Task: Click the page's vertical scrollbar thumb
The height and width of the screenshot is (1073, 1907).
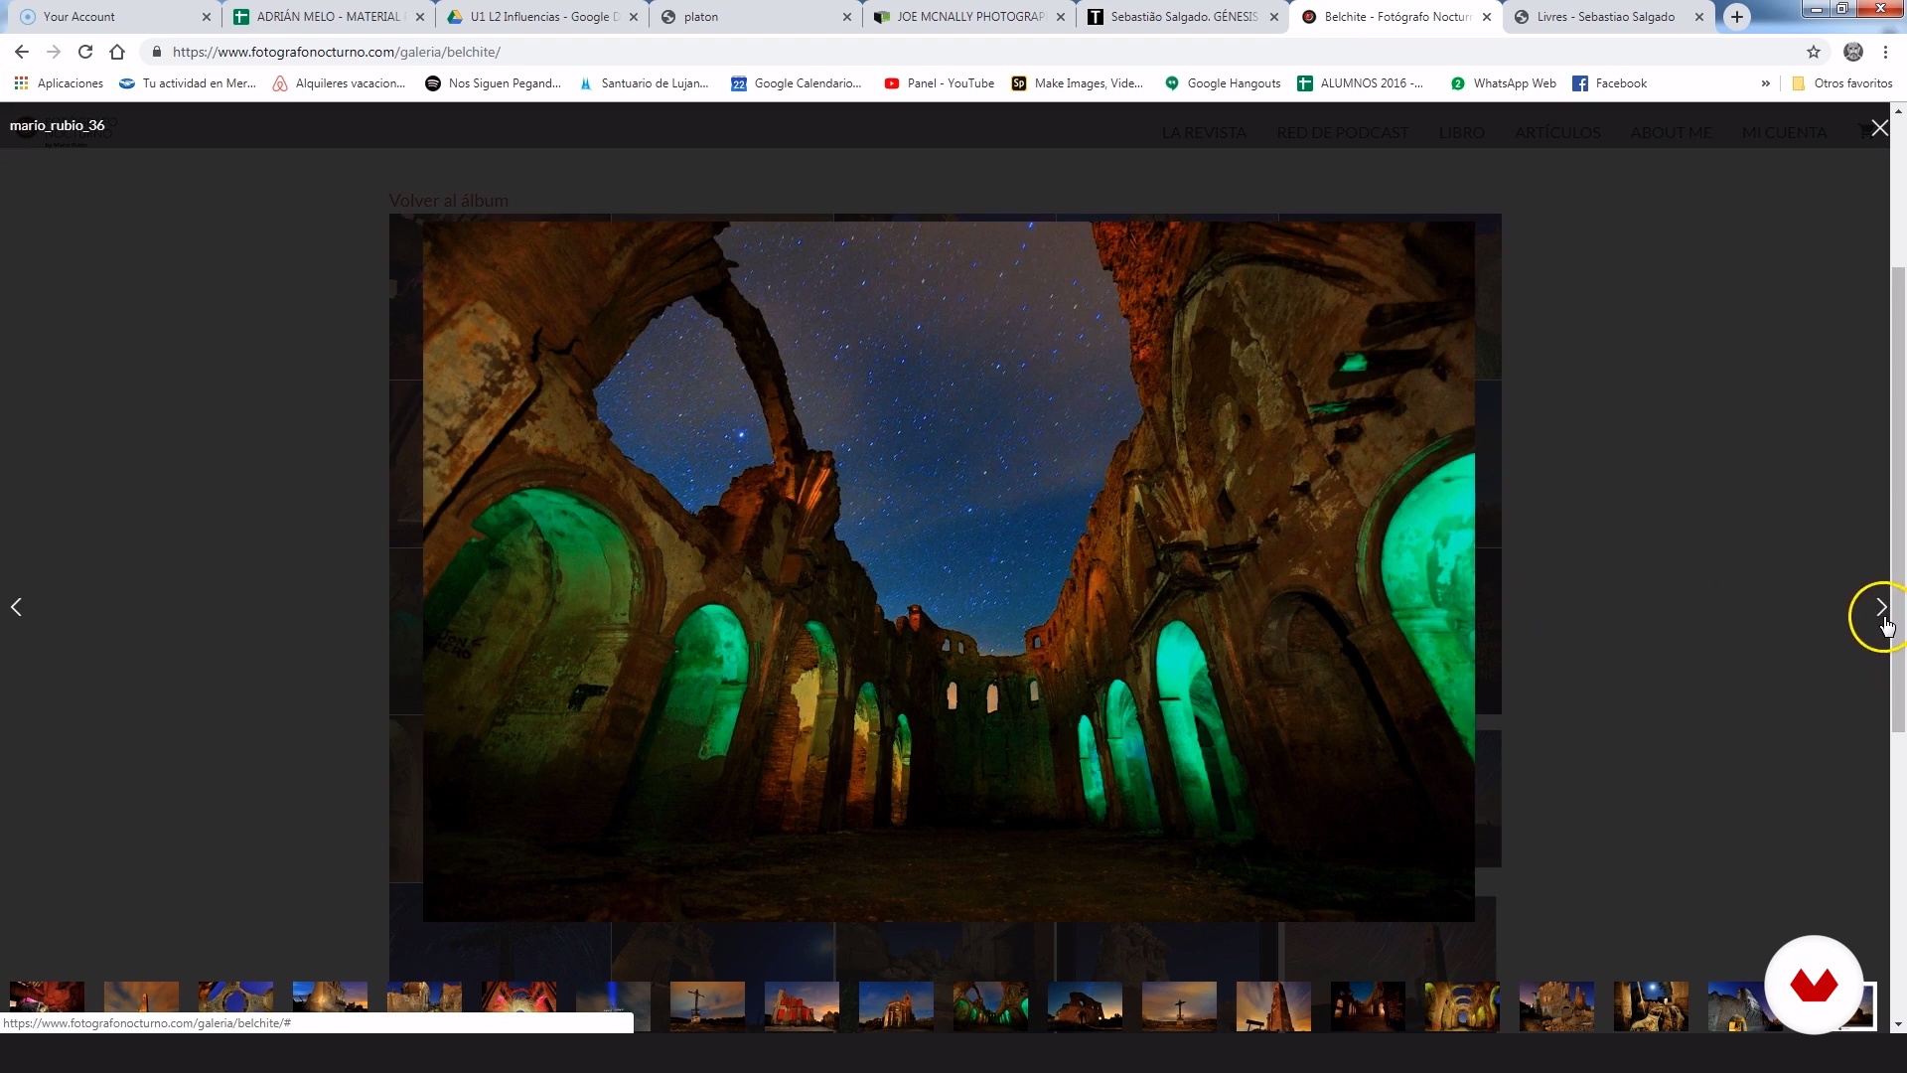Action: click(1898, 500)
